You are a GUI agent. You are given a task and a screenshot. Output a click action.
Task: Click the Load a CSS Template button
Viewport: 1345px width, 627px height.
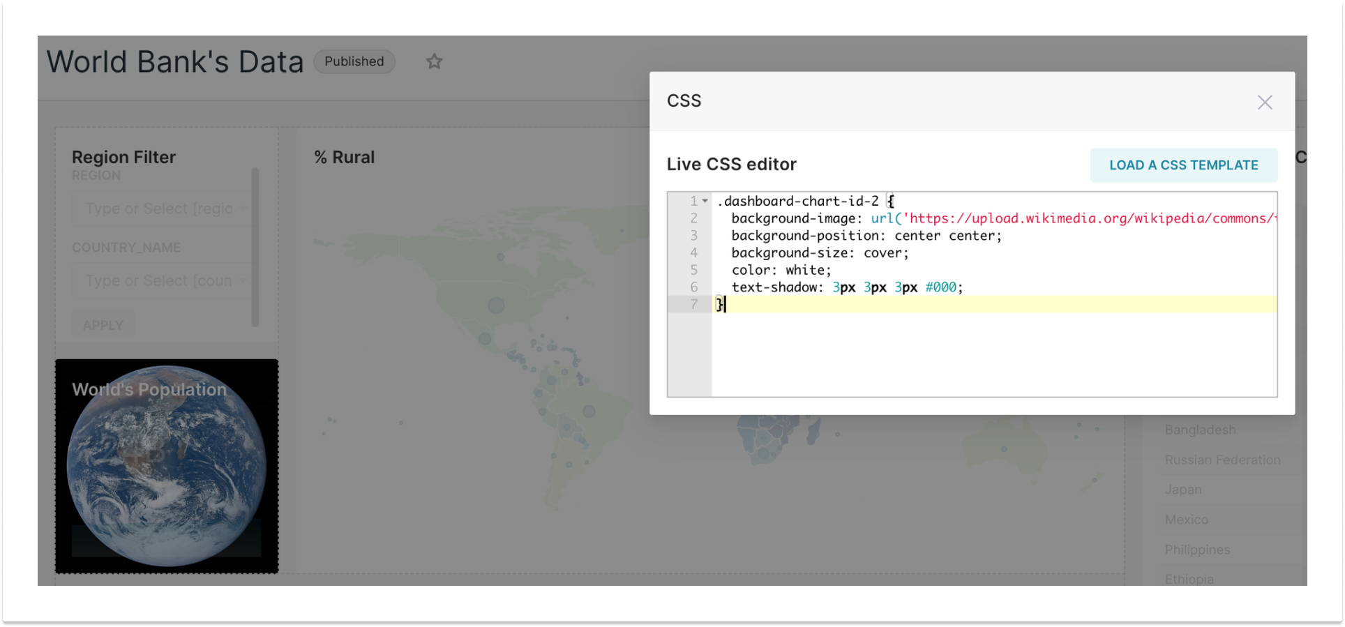pos(1184,165)
